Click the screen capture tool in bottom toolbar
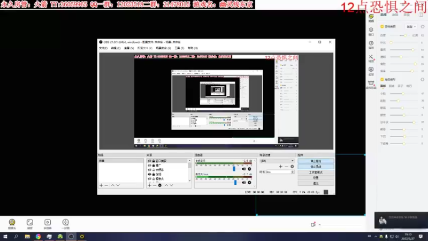This screenshot has height=241, width=428. click(x=30, y=224)
